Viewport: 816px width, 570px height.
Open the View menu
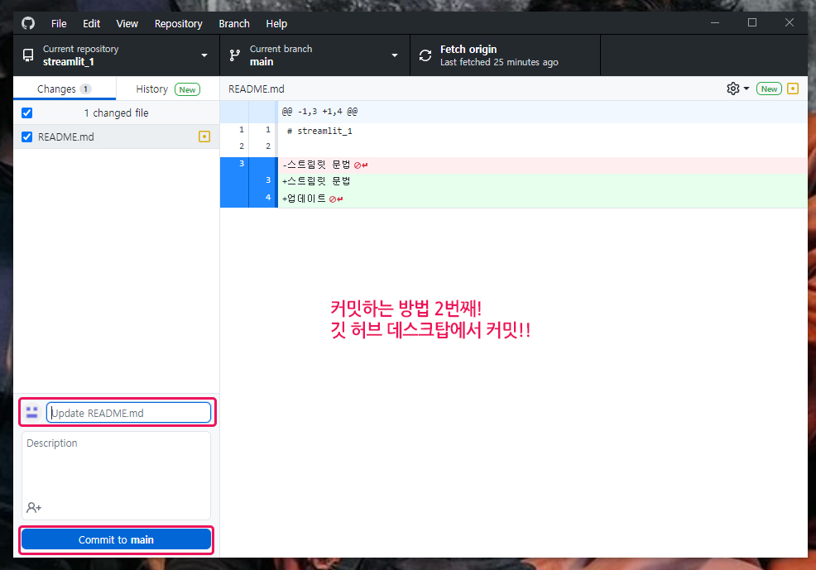coord(127,23)
